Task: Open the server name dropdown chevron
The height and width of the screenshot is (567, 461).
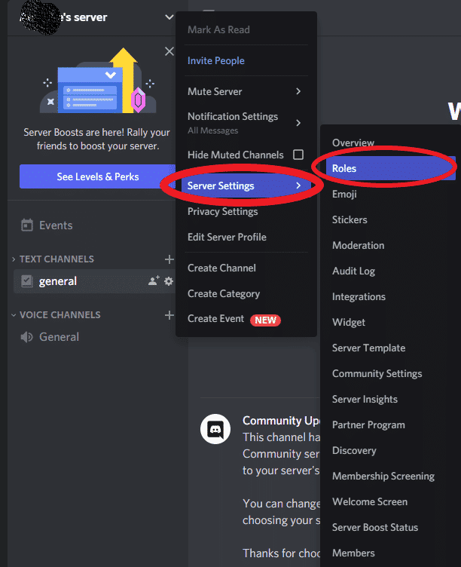Action: pos(169,17)
